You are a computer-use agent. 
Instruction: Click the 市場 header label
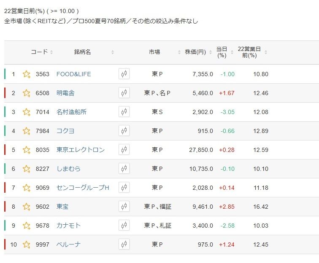154,52
